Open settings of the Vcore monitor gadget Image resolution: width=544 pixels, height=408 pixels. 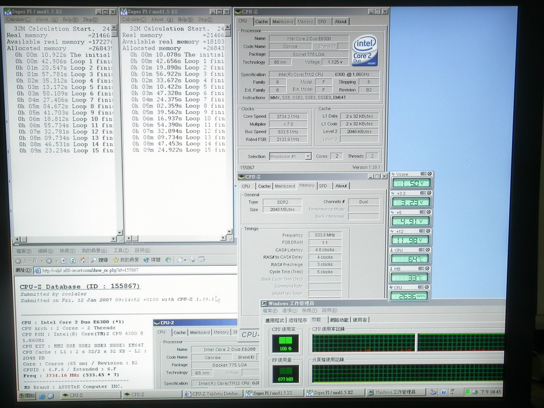423,174
